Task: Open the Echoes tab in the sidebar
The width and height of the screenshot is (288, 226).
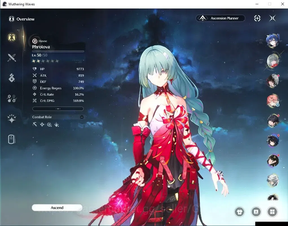Action: (12, 78)
